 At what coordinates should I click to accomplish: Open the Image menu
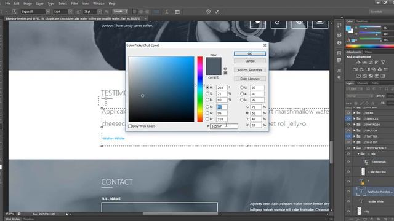[28, 4]
